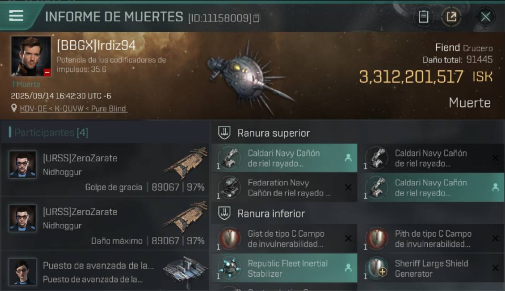Viewport: 505px width, 291px height.
Task: Select the Pith de tipo C Campo module
Action: click(433, 239)
